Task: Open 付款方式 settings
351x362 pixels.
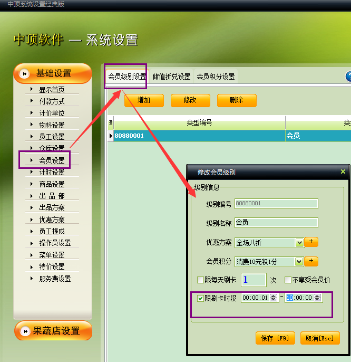Action: (x=52, y=101)
